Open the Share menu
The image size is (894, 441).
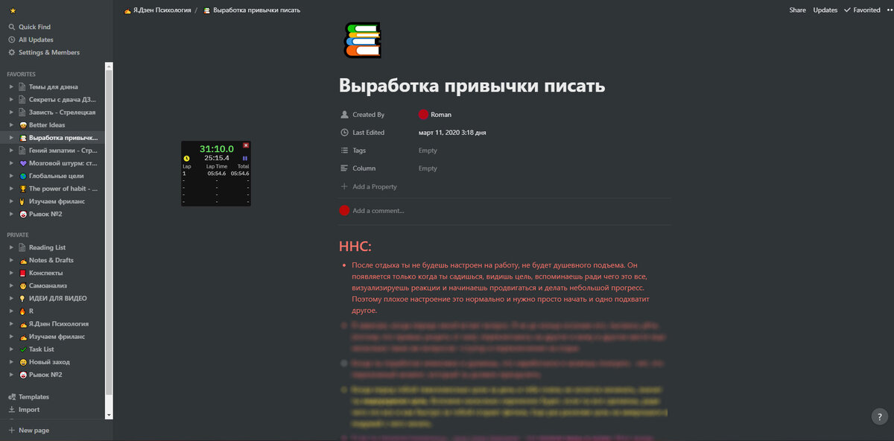point(797,10)
